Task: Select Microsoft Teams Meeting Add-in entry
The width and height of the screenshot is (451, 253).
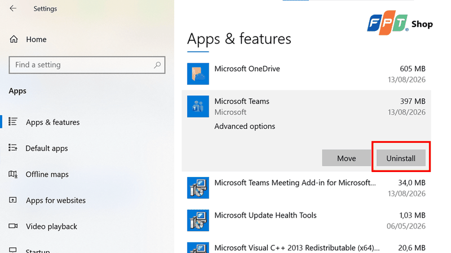Action: (x=295, y=183)
